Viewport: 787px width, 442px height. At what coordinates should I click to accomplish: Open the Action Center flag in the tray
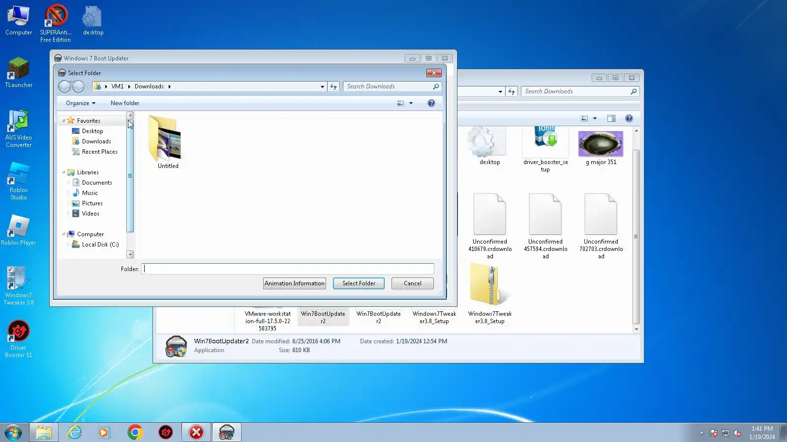coord(714,433)
